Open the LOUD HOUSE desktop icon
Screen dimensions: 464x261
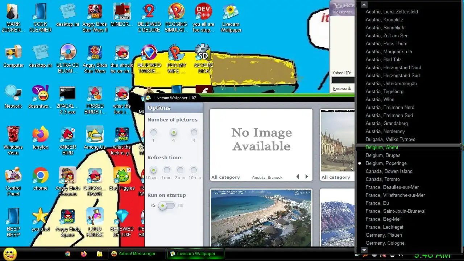[x=95, y=223]
